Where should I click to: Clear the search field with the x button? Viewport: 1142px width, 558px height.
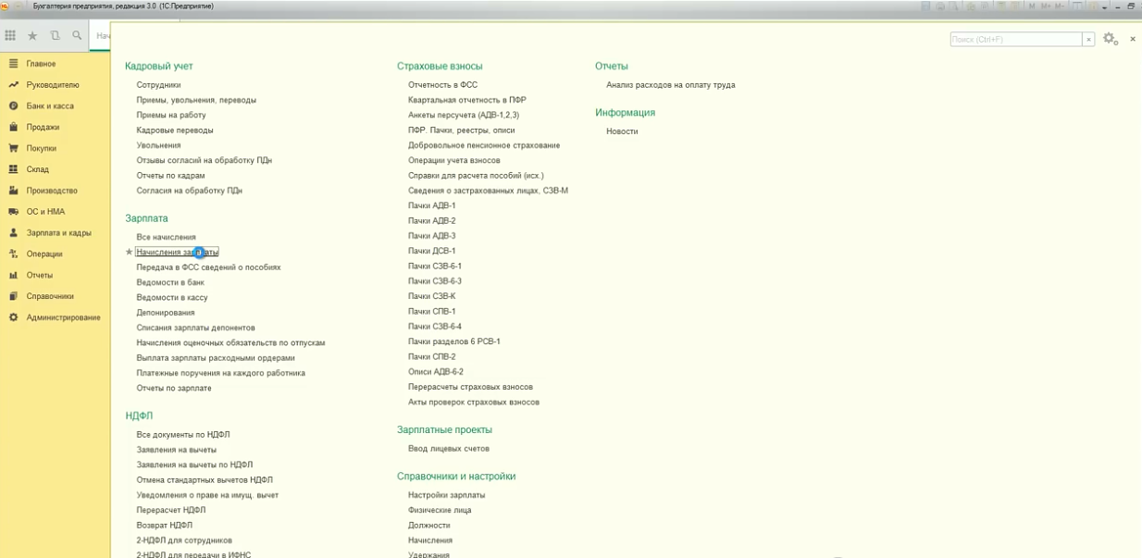point(1088,40)
